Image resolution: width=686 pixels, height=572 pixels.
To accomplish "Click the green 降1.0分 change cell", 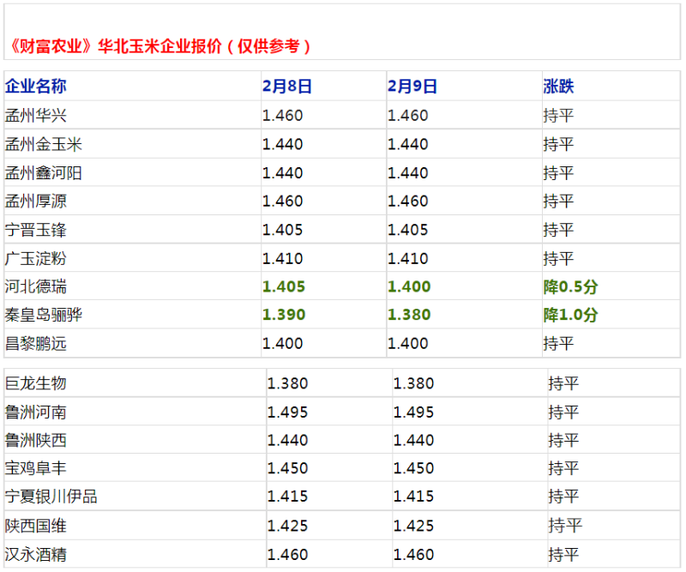I will pyautogui.click(x=570, y=315).
